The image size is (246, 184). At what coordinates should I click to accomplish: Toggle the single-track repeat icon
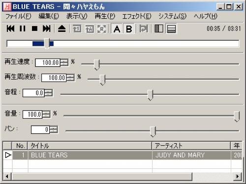[77, 29]
